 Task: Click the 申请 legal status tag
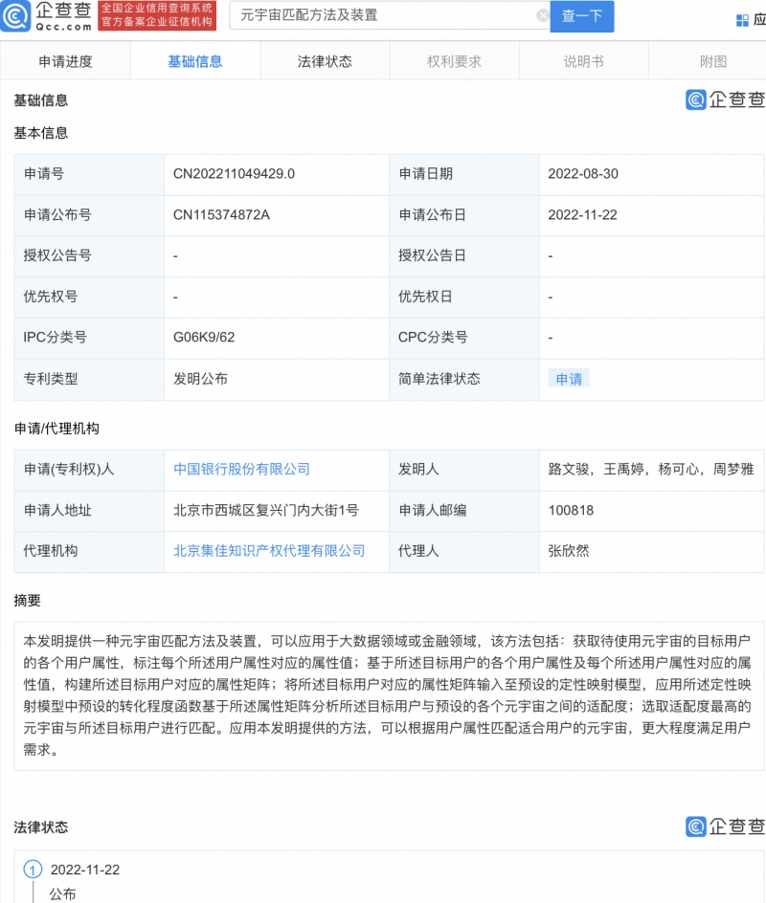[x=568, y=379]
